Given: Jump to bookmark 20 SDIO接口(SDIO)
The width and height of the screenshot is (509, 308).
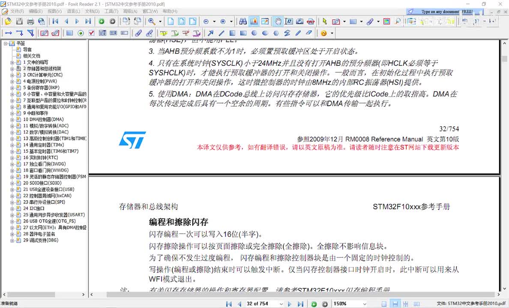Looking at the screenshot, I should [x=42, y=183].
